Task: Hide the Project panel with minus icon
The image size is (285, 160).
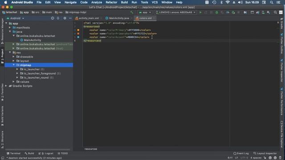Action: 70,18
